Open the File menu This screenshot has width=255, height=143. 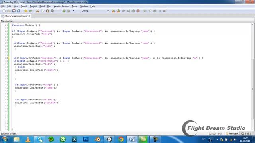click(x=3, y=6)
